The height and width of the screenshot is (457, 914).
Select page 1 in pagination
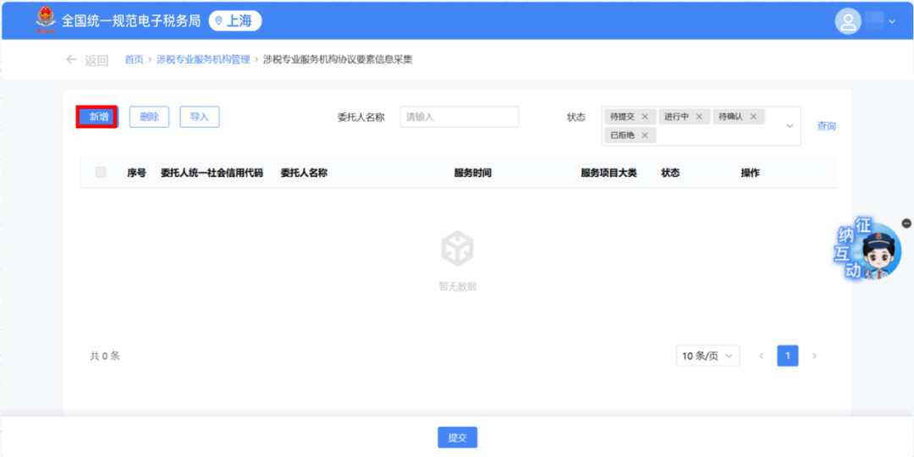tap(788, 355)
